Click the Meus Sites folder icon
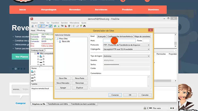The height and width of the screenshot is (111, 198). (57, 38)
